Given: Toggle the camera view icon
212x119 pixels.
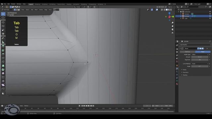Looking at the screenshot, I should [172, 29].
